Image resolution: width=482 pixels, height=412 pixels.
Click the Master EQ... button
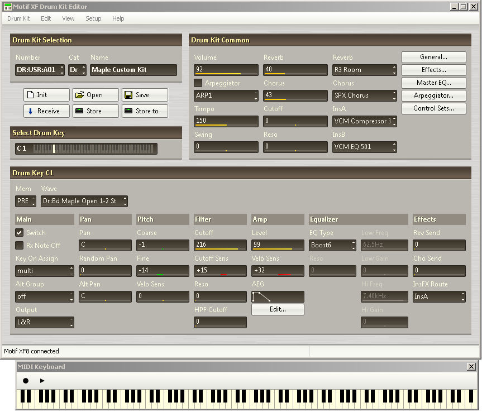[x=434, y=83]
